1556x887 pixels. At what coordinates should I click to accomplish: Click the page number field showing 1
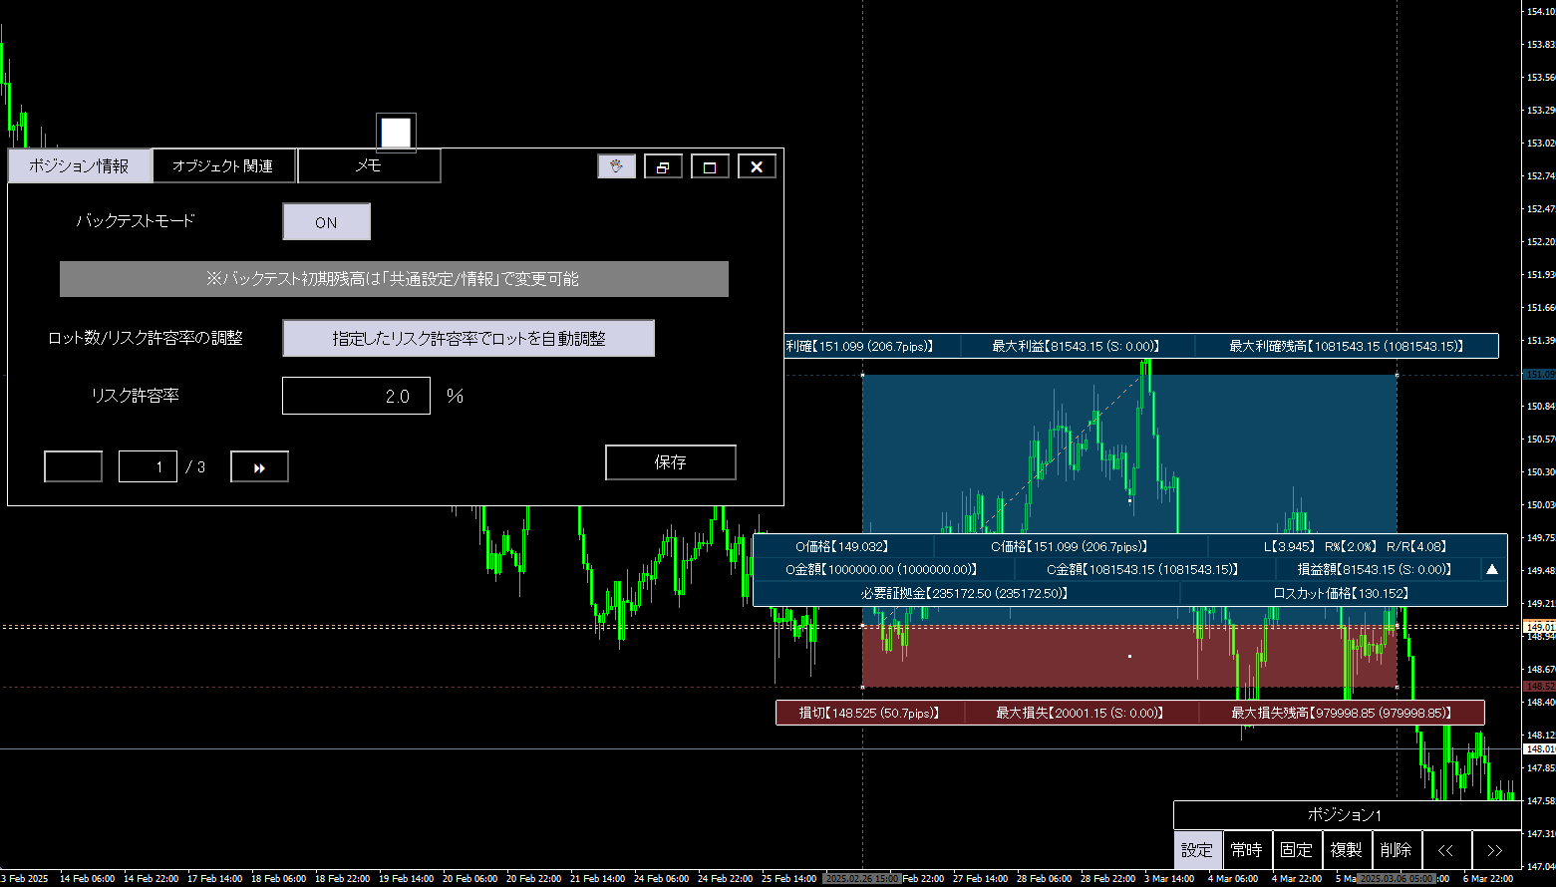[x=148, y=467]
